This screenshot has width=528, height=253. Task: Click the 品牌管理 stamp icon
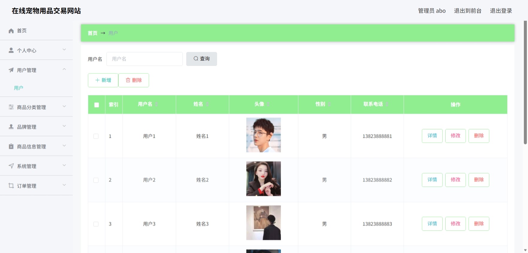[x=11, y=126]
